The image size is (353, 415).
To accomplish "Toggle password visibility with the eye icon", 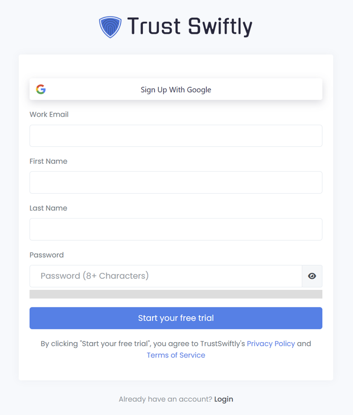I will point(312,276).
